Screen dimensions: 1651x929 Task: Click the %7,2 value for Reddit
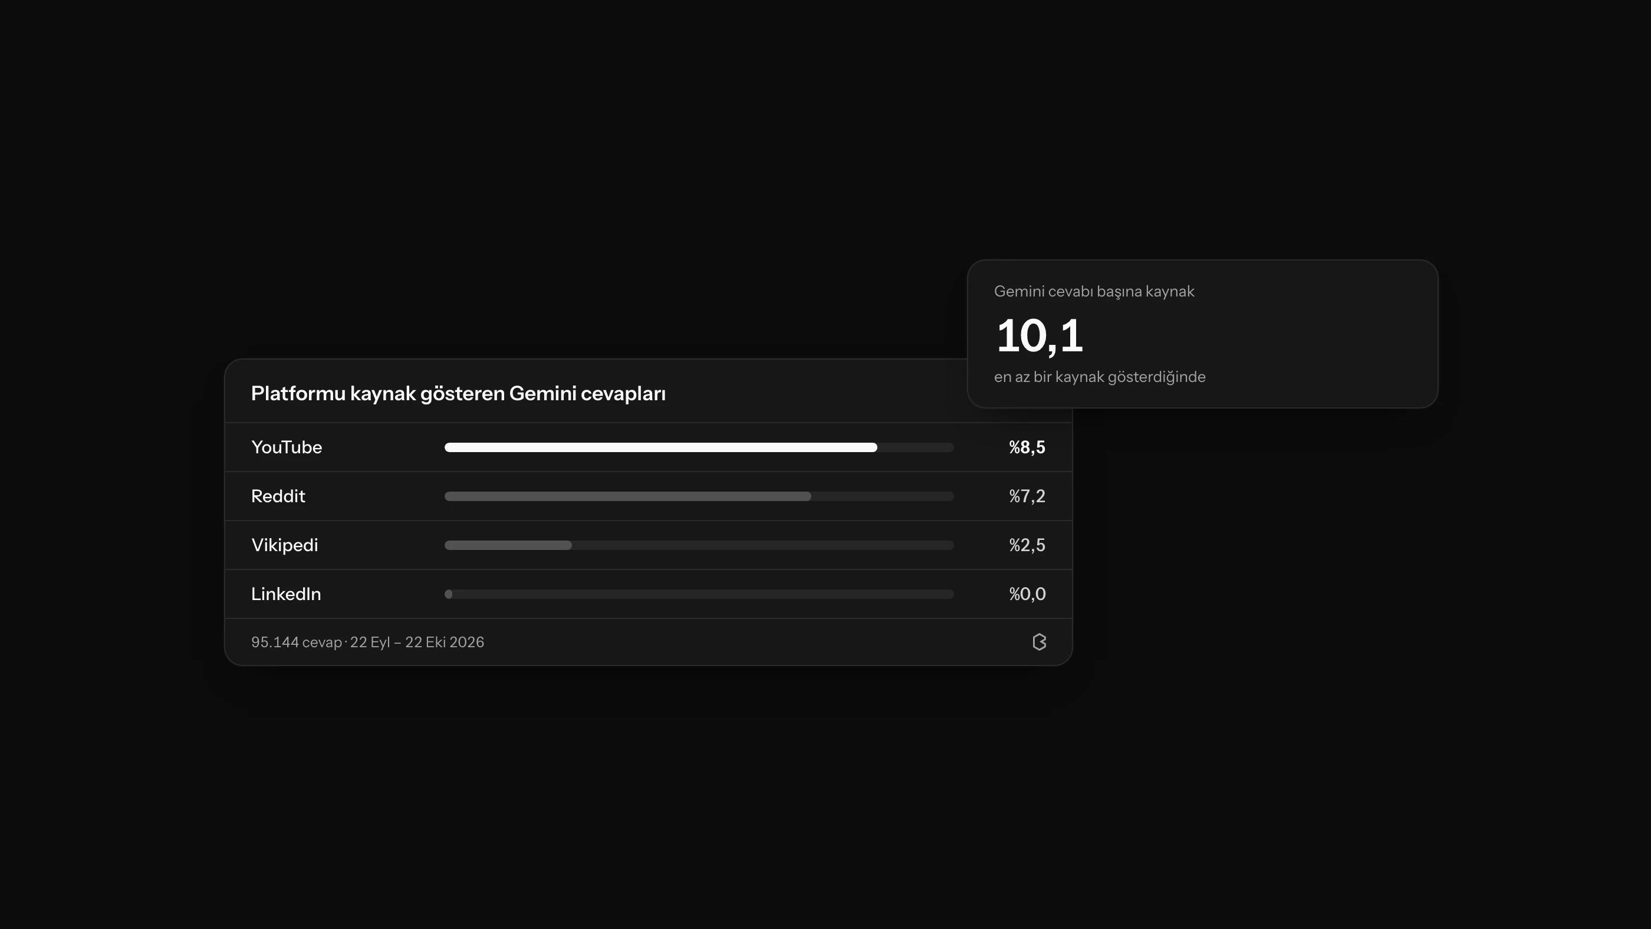[1027, 496]
